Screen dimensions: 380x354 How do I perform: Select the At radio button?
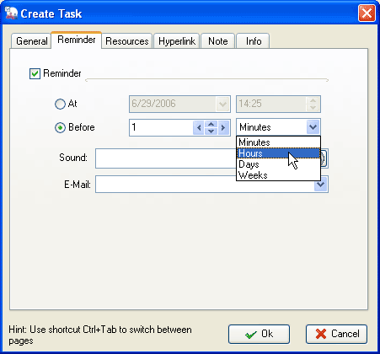coord(60,104)
